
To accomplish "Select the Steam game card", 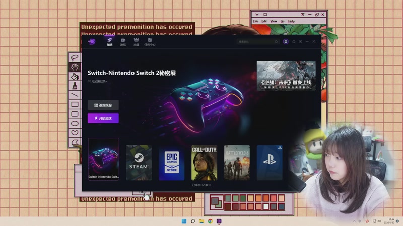I will [139, 163].
